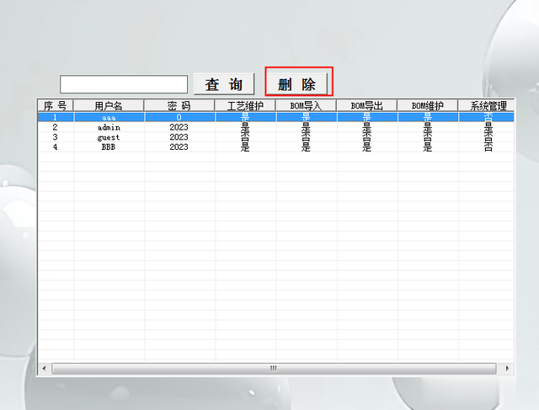Click the 删除 button
The width and height of the screenshot is (539, 410).
pyautogui.click(x=298, y=84)
